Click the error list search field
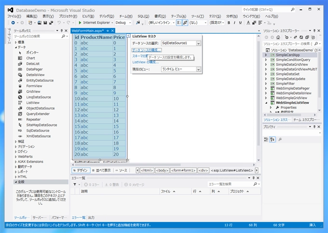Image resolution: width=328 pixels, height=233 pixels. pyautogui.click(x=234, y=184)
